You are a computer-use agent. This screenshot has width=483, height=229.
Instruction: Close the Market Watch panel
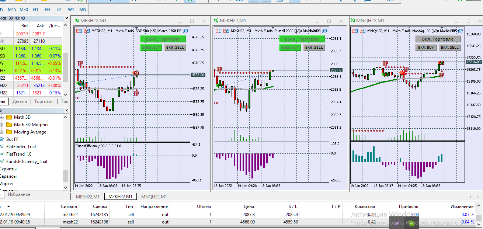[x=66, y=18]
